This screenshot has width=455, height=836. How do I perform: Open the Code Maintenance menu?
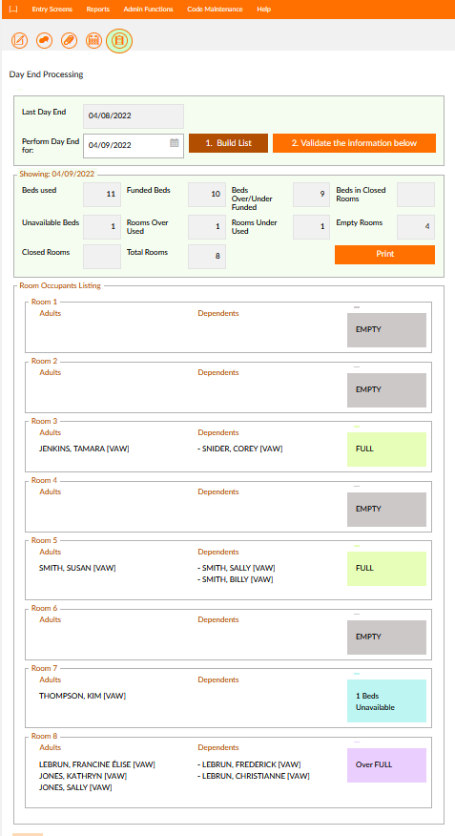tap(215, 10)
